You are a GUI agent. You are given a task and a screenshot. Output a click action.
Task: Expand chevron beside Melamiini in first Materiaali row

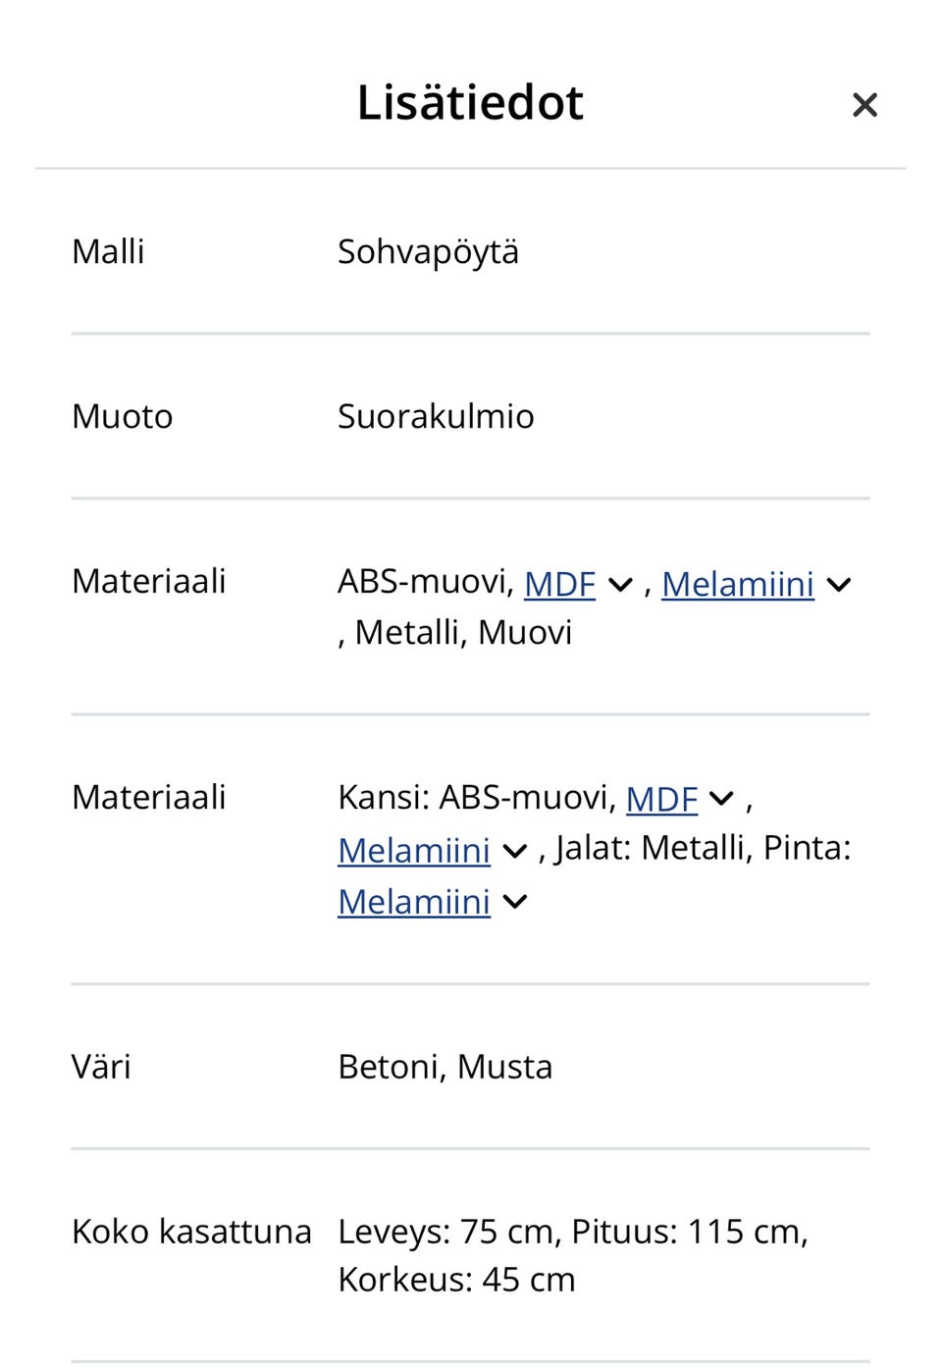839,585
